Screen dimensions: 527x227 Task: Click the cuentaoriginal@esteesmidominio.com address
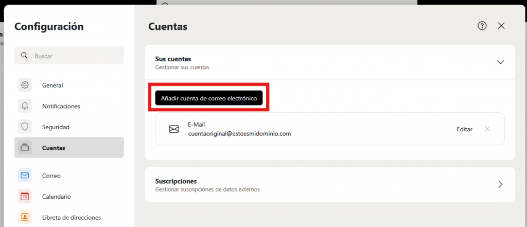point(240,133)
